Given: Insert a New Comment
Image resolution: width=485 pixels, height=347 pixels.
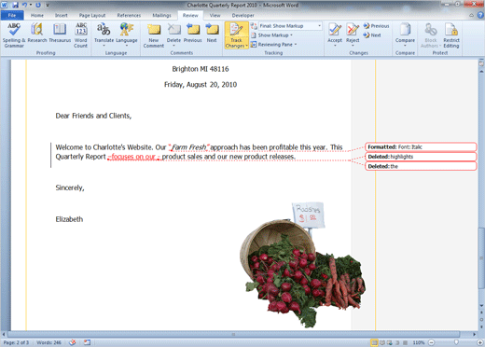Looking at the screenshot, I should pos(154,35).
